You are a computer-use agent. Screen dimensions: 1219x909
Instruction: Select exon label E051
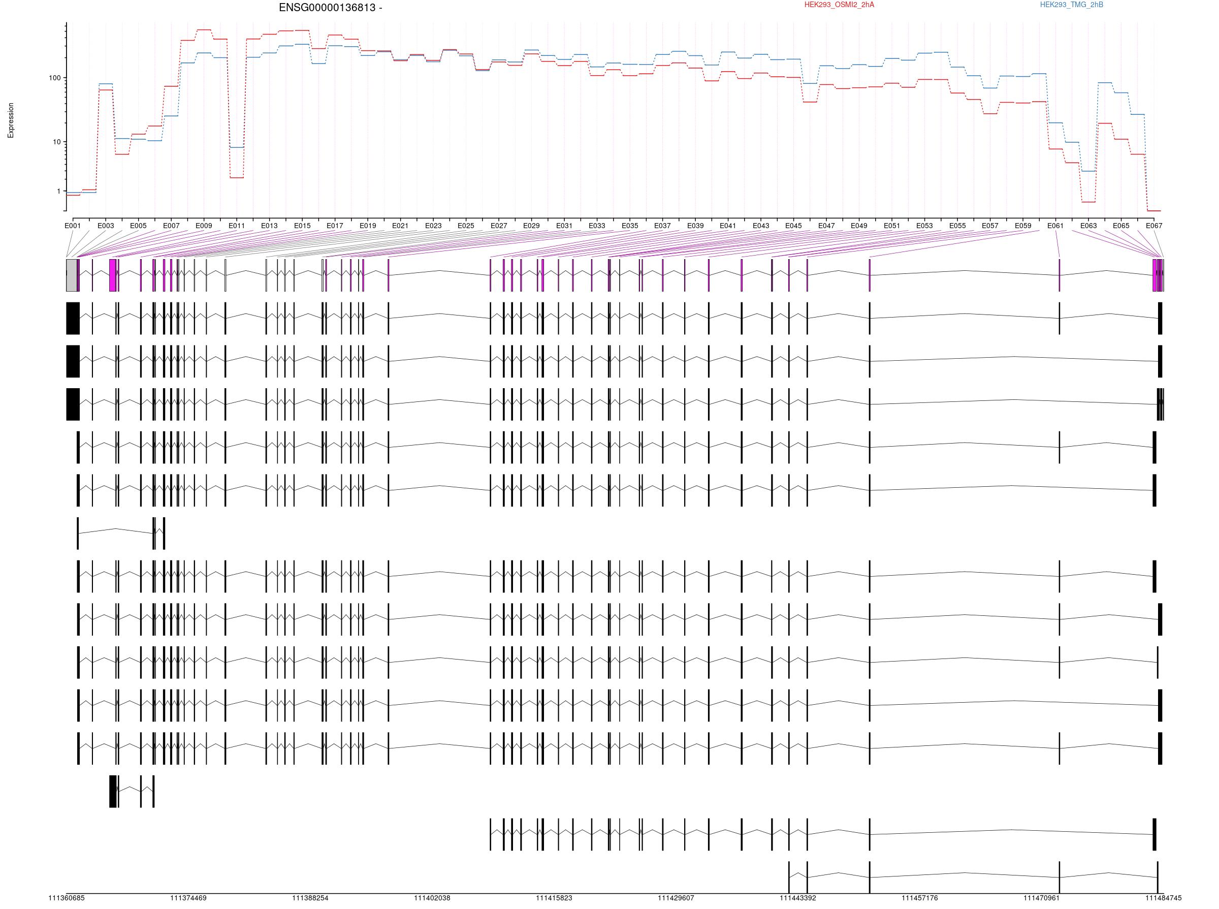(892, 226)
